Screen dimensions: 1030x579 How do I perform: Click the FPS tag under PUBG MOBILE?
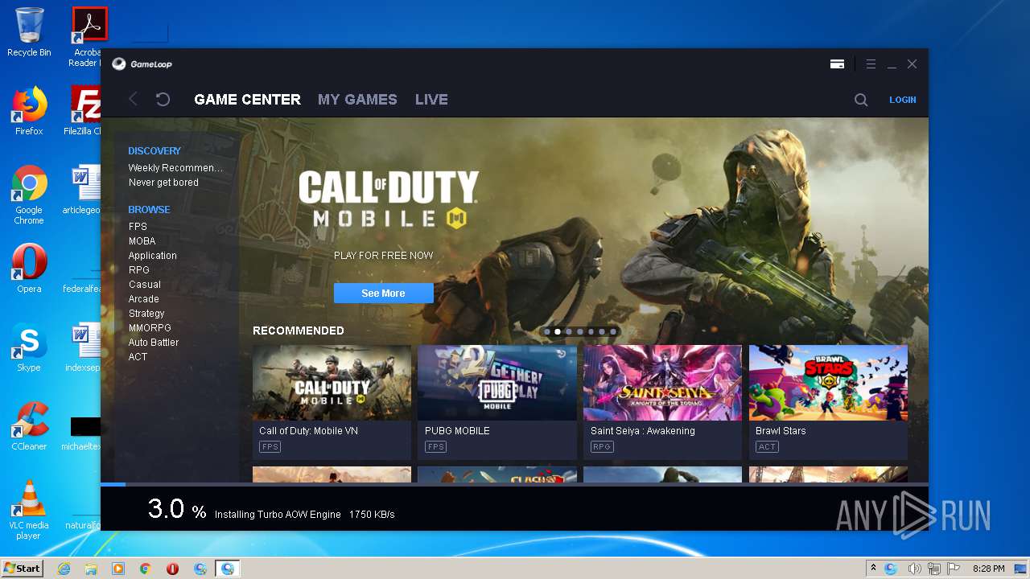click(x=435, y=446)
